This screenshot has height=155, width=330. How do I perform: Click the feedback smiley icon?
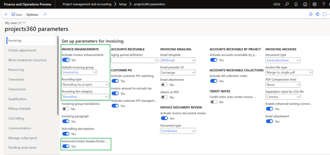tap(305, 4)
